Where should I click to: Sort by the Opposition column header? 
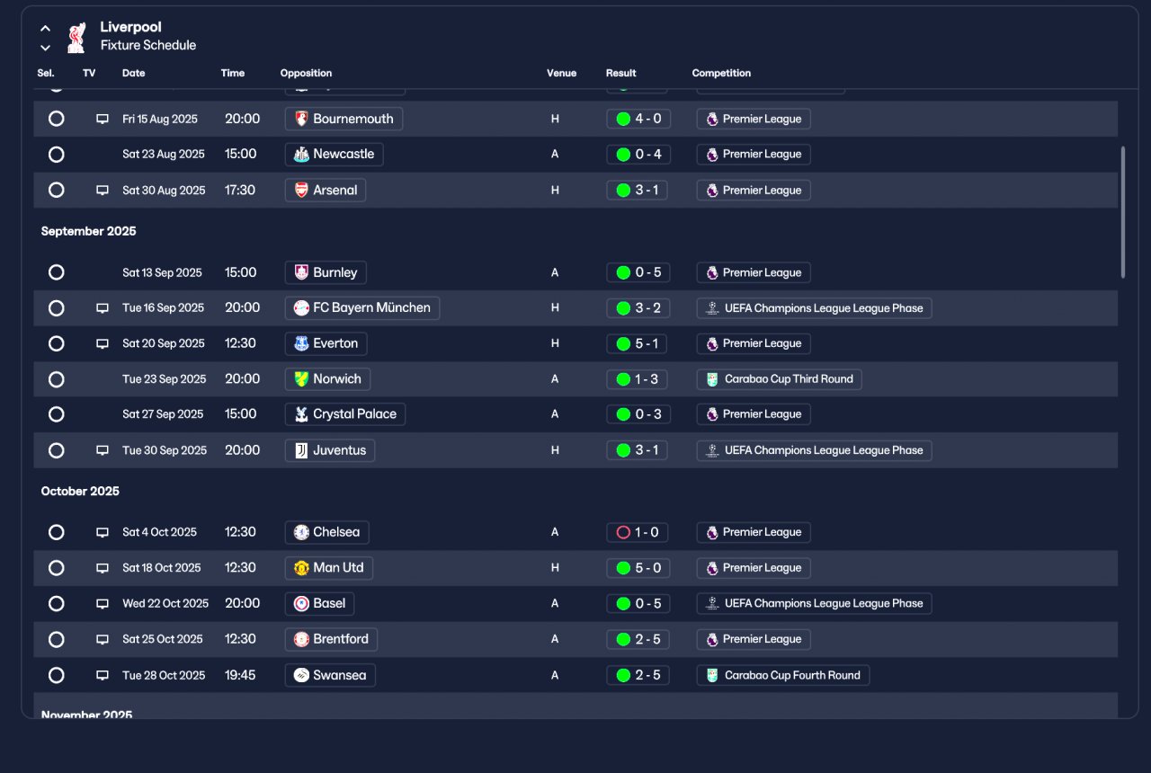click(x=306, y=73)
